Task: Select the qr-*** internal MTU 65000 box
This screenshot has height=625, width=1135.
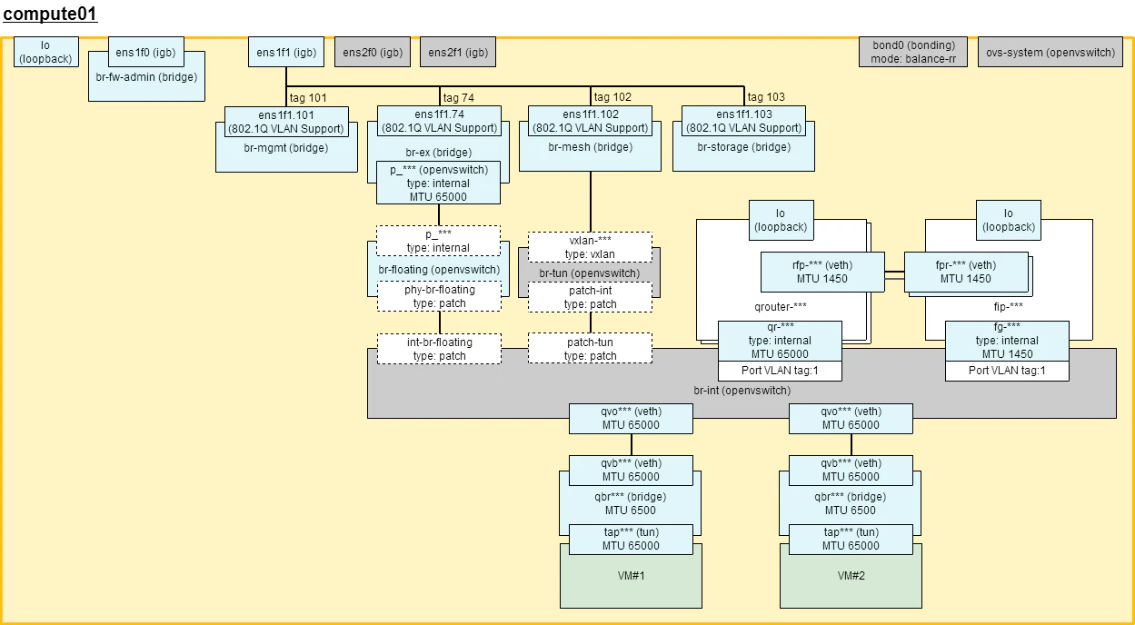Action: tap(781, 341)
